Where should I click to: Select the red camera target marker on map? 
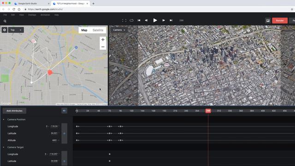(34, 41)
